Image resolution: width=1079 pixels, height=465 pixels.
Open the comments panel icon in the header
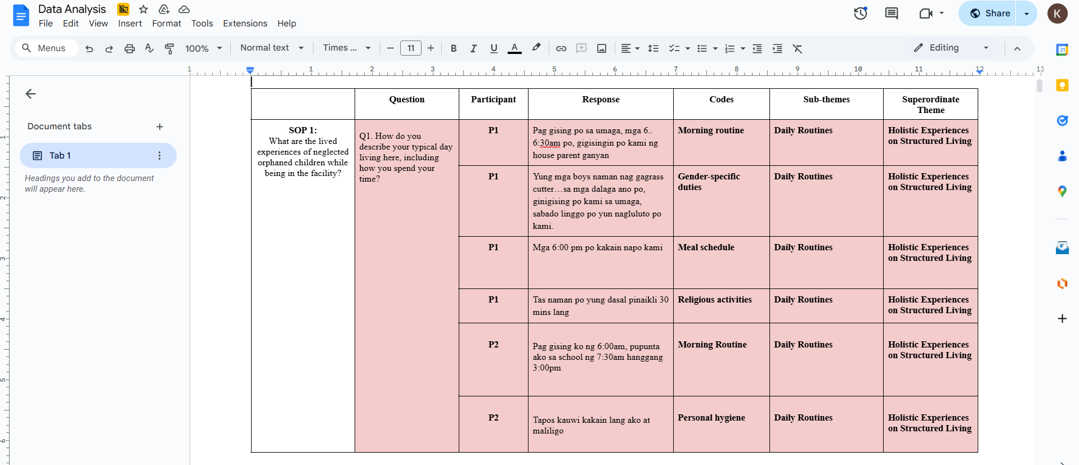pos(892,13)
